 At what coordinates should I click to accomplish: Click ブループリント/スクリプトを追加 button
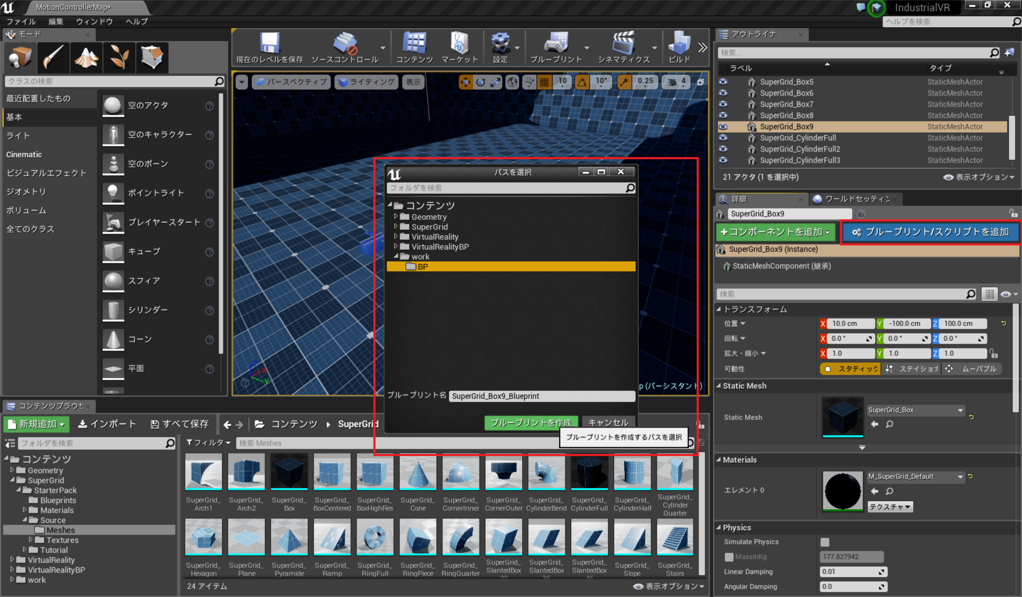coord(930,232)
